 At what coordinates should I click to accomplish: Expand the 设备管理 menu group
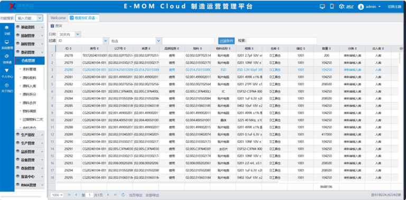[30, 160]
